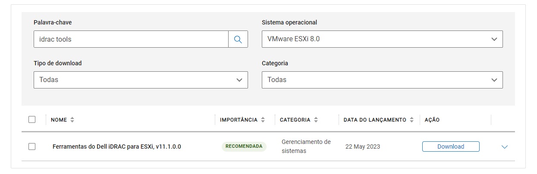Toggle the select-all checkbox in table header
The image size is (537, 174).
[32, 119]
